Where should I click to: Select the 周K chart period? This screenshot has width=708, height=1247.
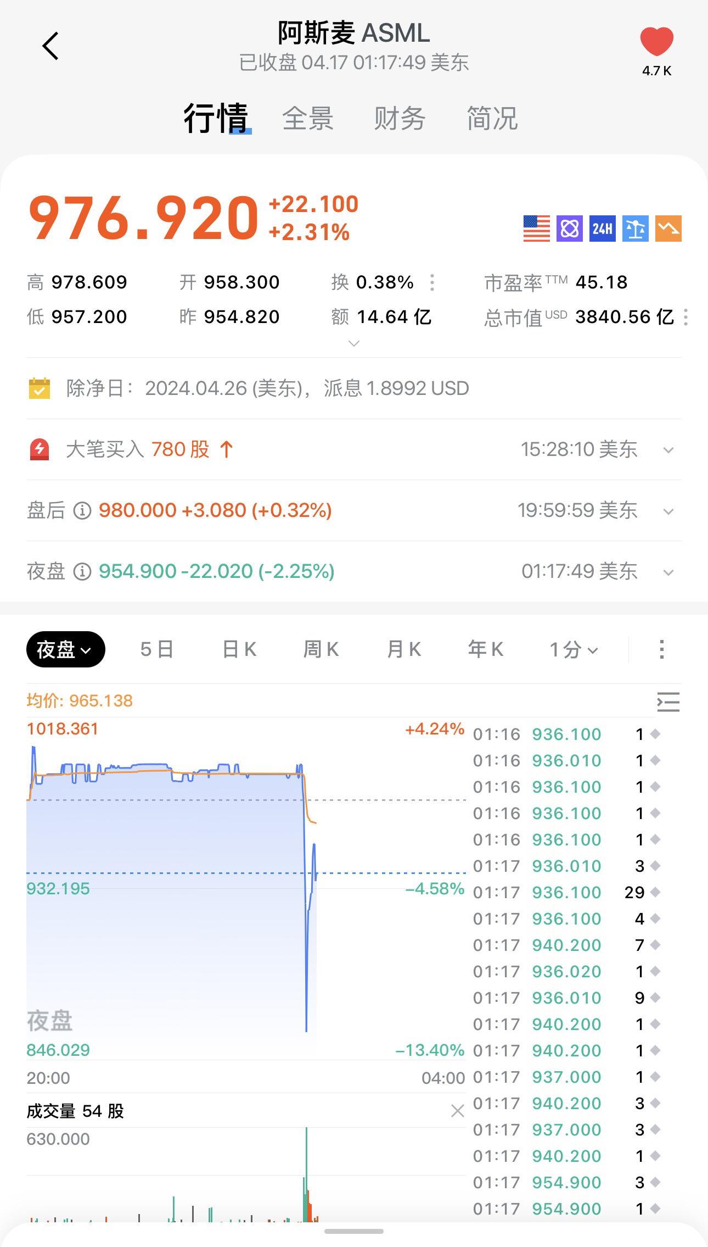tap(321, 650)
